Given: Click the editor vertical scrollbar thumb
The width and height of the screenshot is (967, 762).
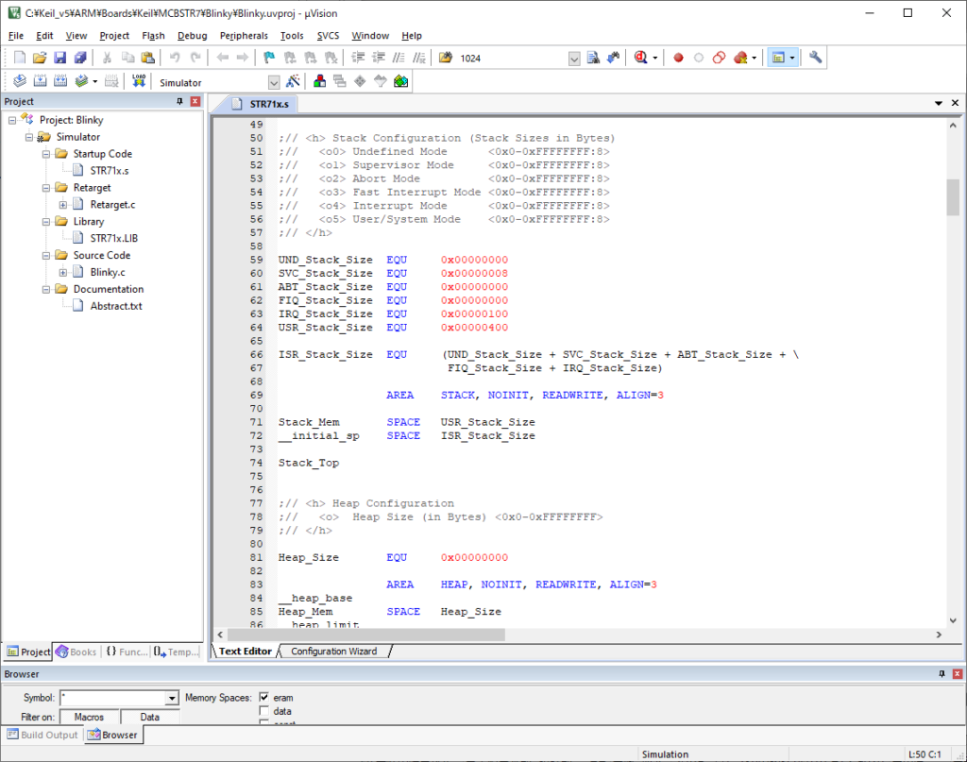Looking at the screenshot, I should coord(953,196).
